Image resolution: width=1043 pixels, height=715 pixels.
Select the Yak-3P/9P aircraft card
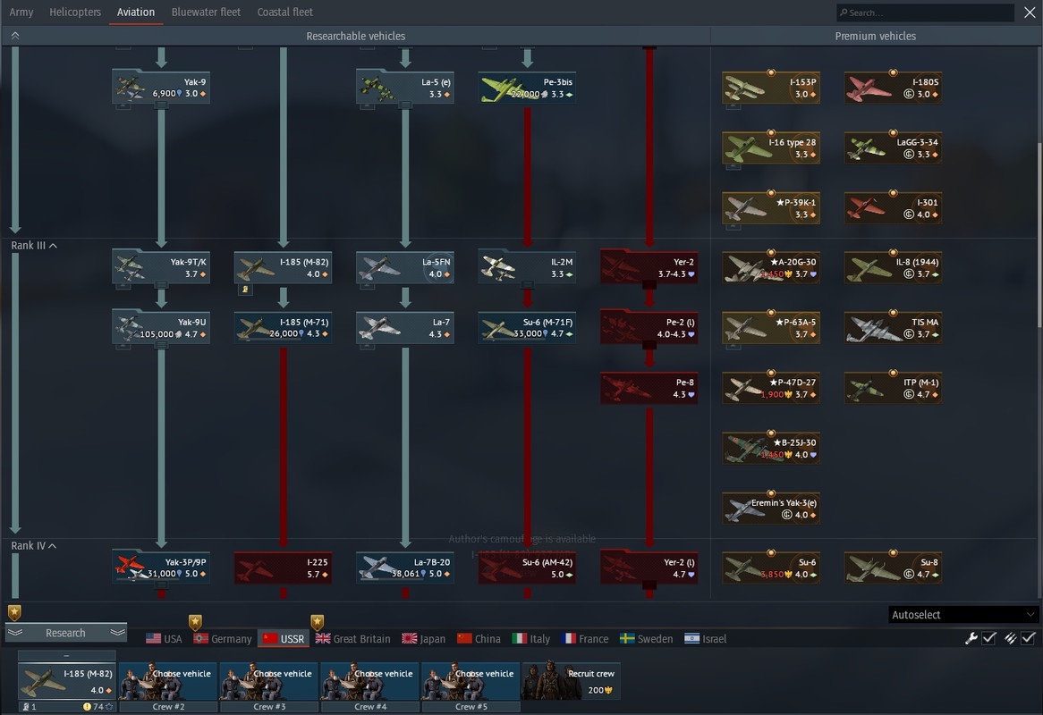click(x=161, y=568)
